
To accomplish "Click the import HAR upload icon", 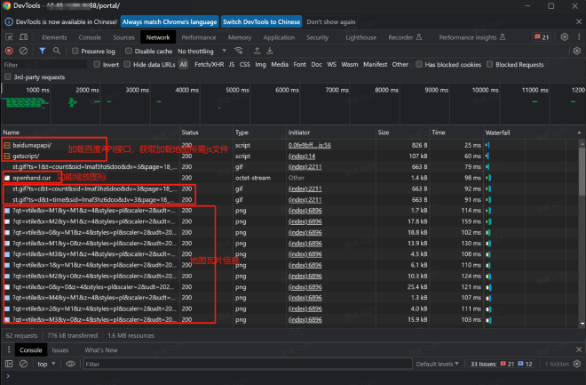I will (257, 52).
